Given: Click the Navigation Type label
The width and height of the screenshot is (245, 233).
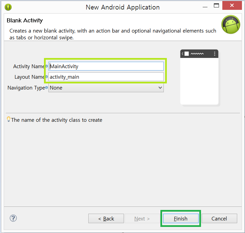Looking at the screenshot, I should coord(26,88).
